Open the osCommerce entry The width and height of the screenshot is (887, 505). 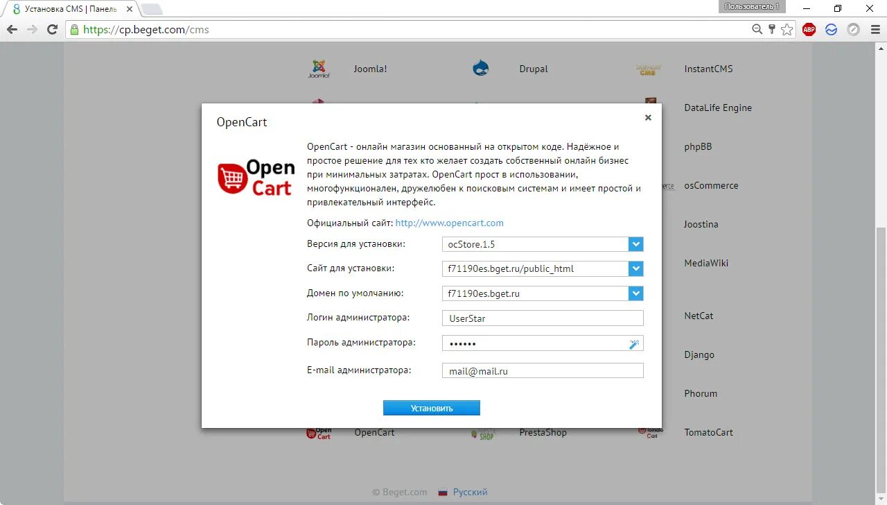coord(711,185)
